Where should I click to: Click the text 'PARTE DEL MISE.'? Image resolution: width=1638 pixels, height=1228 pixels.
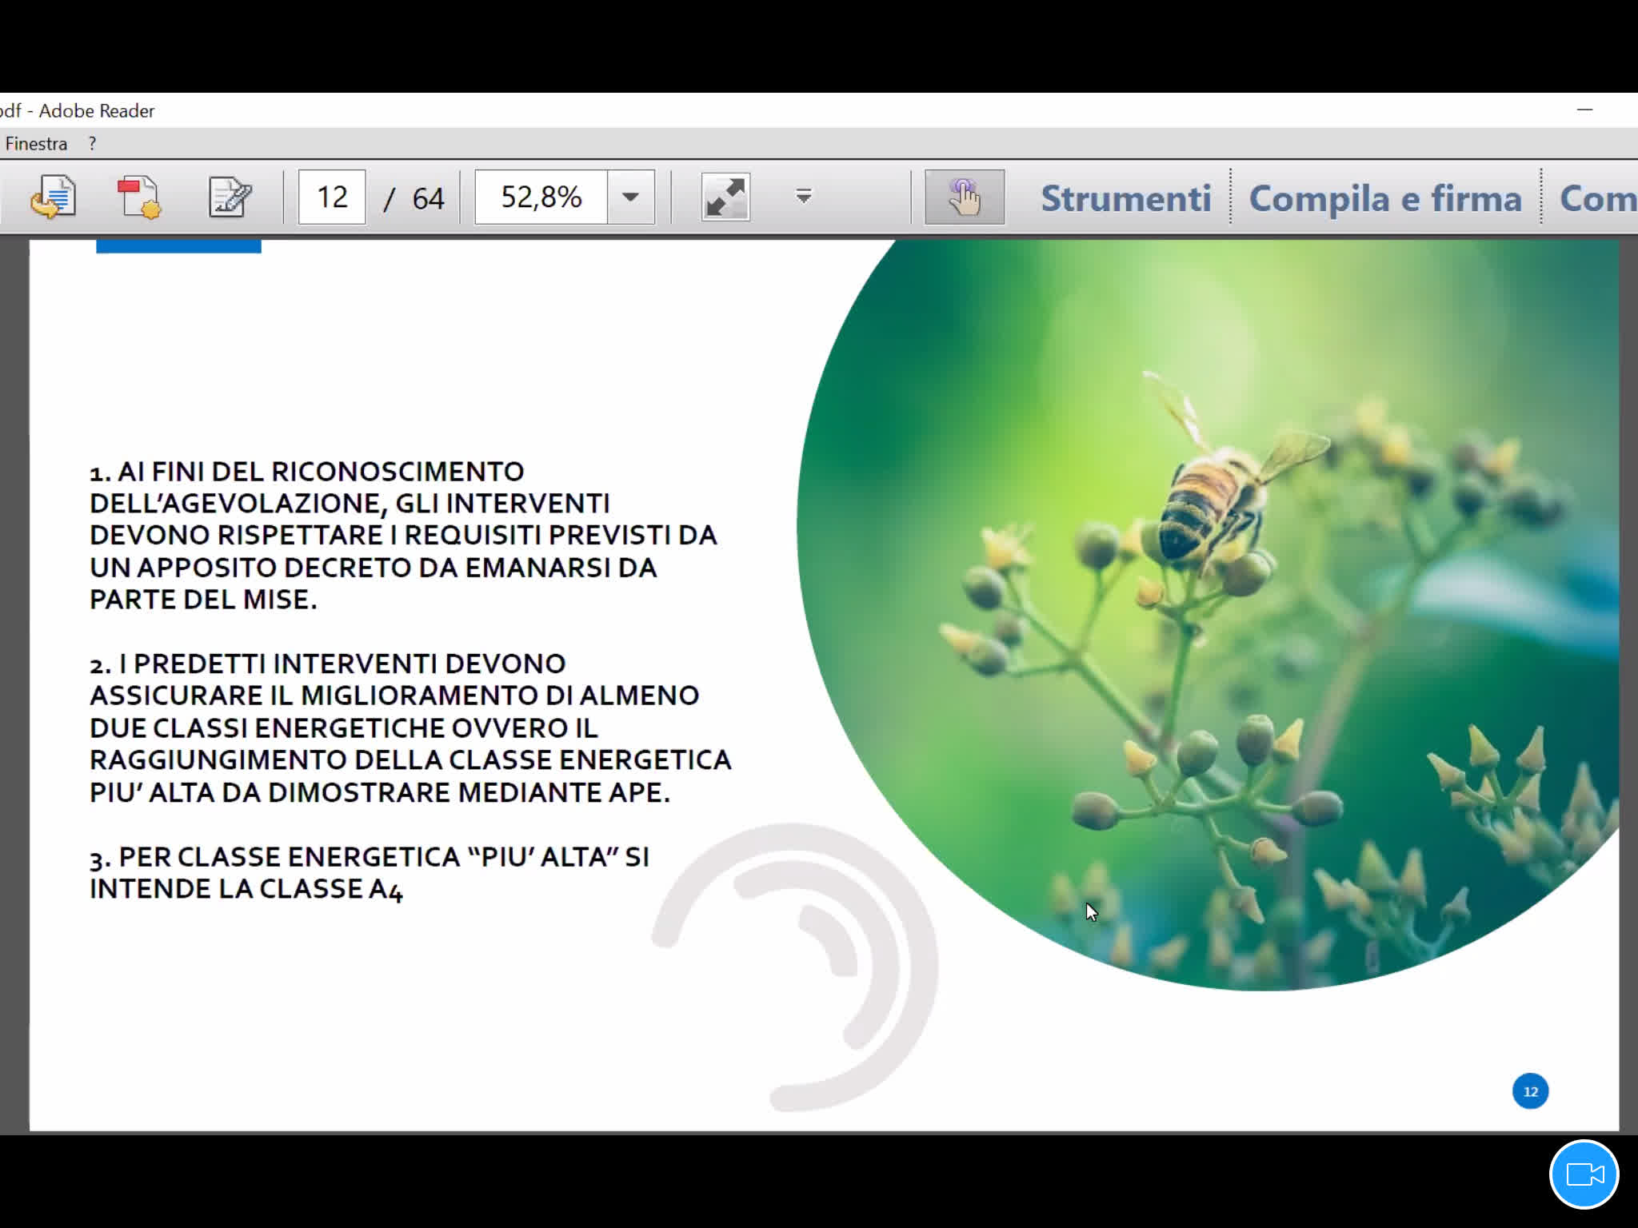(x=203, y=600)
